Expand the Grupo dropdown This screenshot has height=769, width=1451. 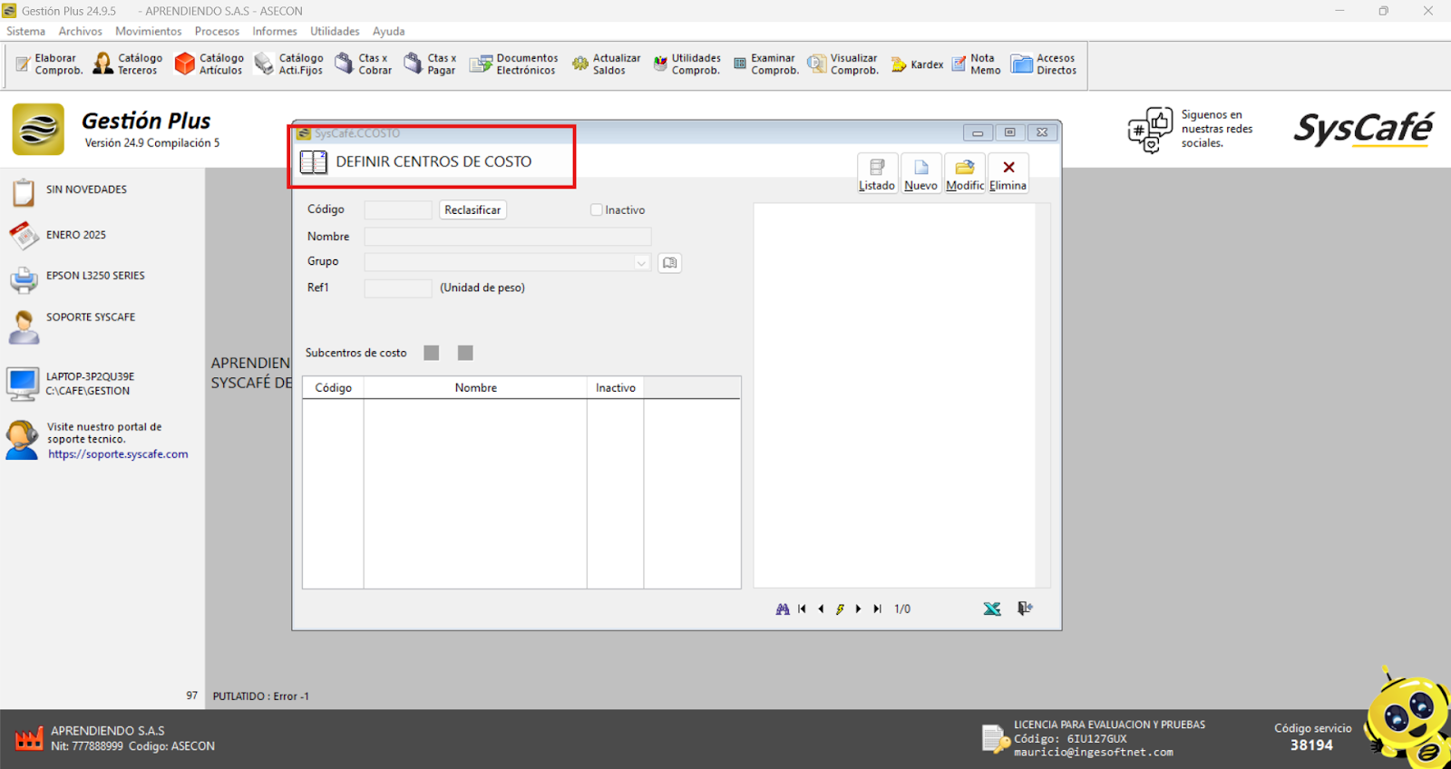pyautogui.click(x=641, y=263)
